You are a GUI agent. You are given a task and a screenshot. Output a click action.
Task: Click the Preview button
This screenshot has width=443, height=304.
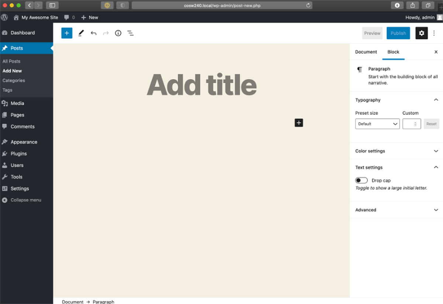pos(372,33)
